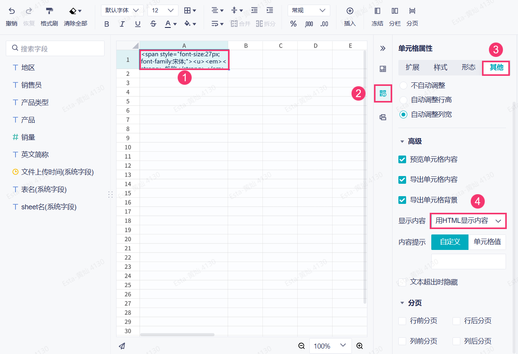Select the 自动调整列宽 radio option
Image resolution: width=518 pixels, height=354 pixels.
[403, 115]
